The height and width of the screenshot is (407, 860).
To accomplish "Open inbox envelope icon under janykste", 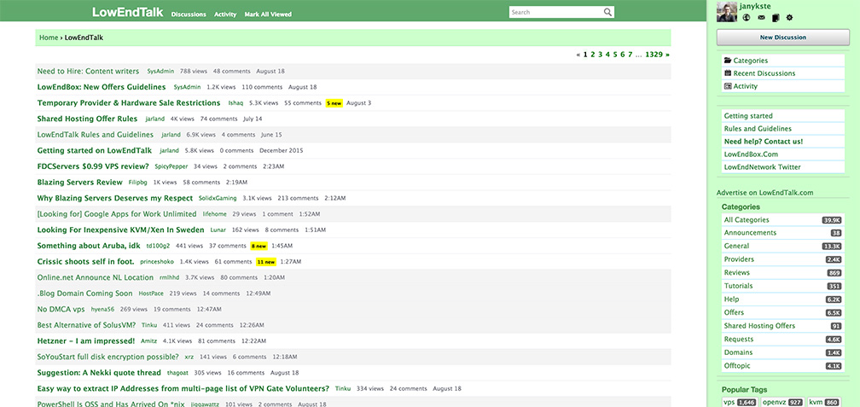I will point(761,18).
